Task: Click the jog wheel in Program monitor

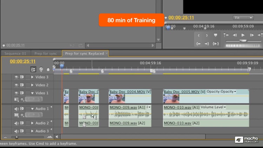Action: 243,46
